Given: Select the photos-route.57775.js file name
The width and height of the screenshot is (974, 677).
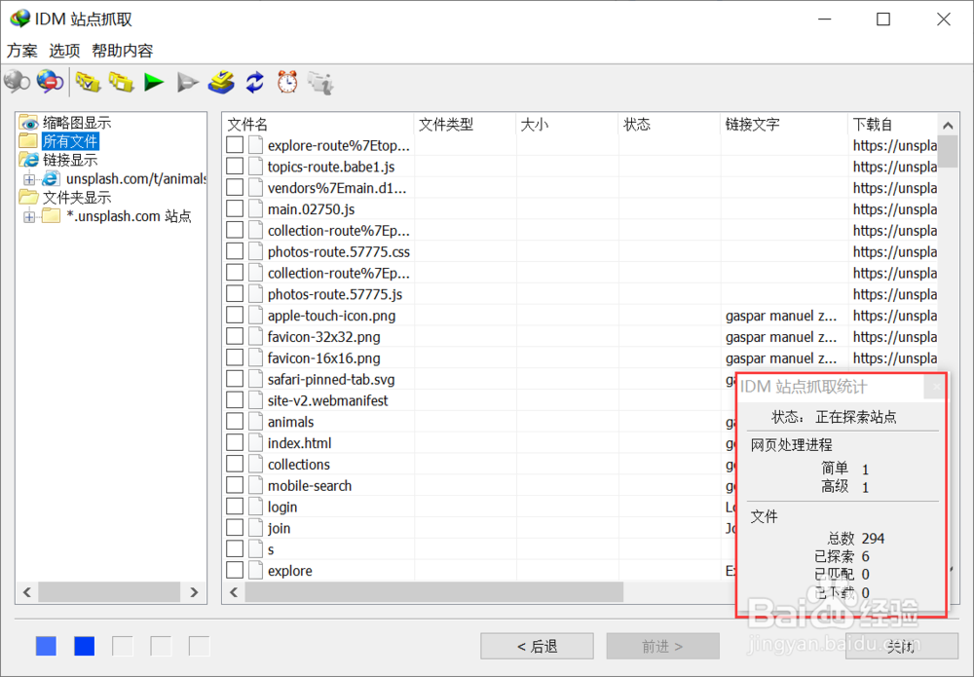Looking at the screenshot, I should [x=335, y=294].
